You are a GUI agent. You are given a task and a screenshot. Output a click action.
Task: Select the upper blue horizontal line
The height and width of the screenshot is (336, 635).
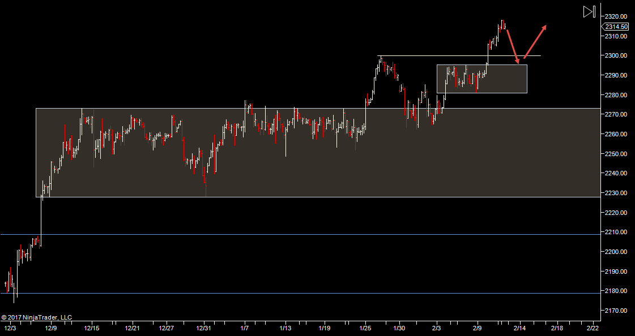click(x=283, y=234)
